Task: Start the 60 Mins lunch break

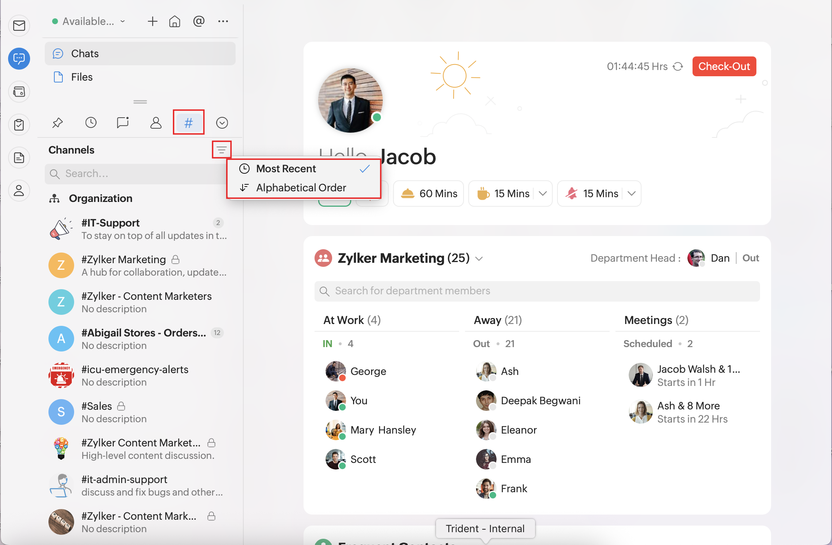Action: 429,194
